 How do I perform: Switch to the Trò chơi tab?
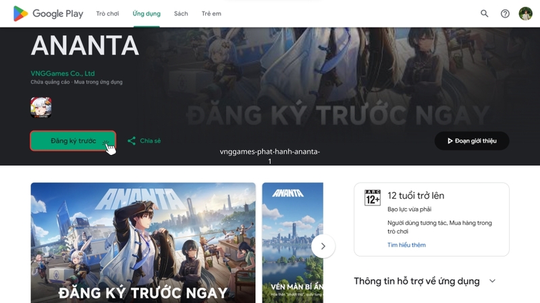coord(107,13)
